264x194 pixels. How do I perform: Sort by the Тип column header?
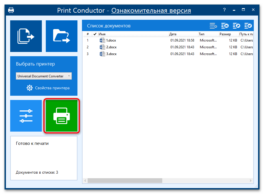pos(208,34)
